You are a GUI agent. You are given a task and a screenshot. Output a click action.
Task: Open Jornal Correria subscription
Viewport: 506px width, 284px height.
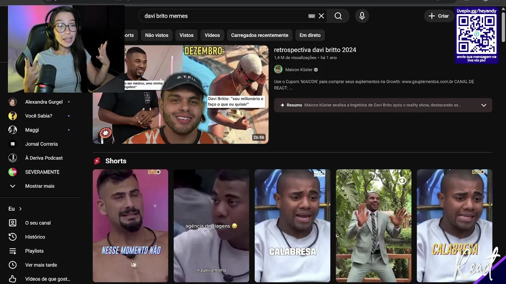pos(42,144)
